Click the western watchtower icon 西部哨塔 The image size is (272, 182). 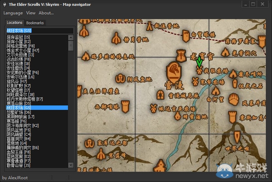pos(126,106)
